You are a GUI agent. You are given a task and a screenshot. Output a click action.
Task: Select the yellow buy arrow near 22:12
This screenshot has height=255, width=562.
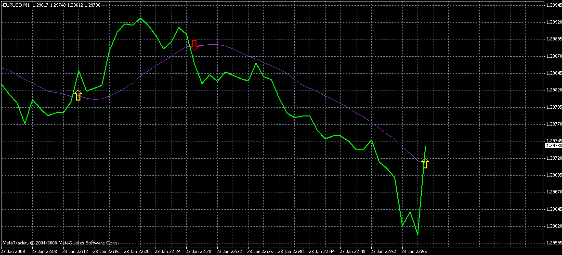78,95
